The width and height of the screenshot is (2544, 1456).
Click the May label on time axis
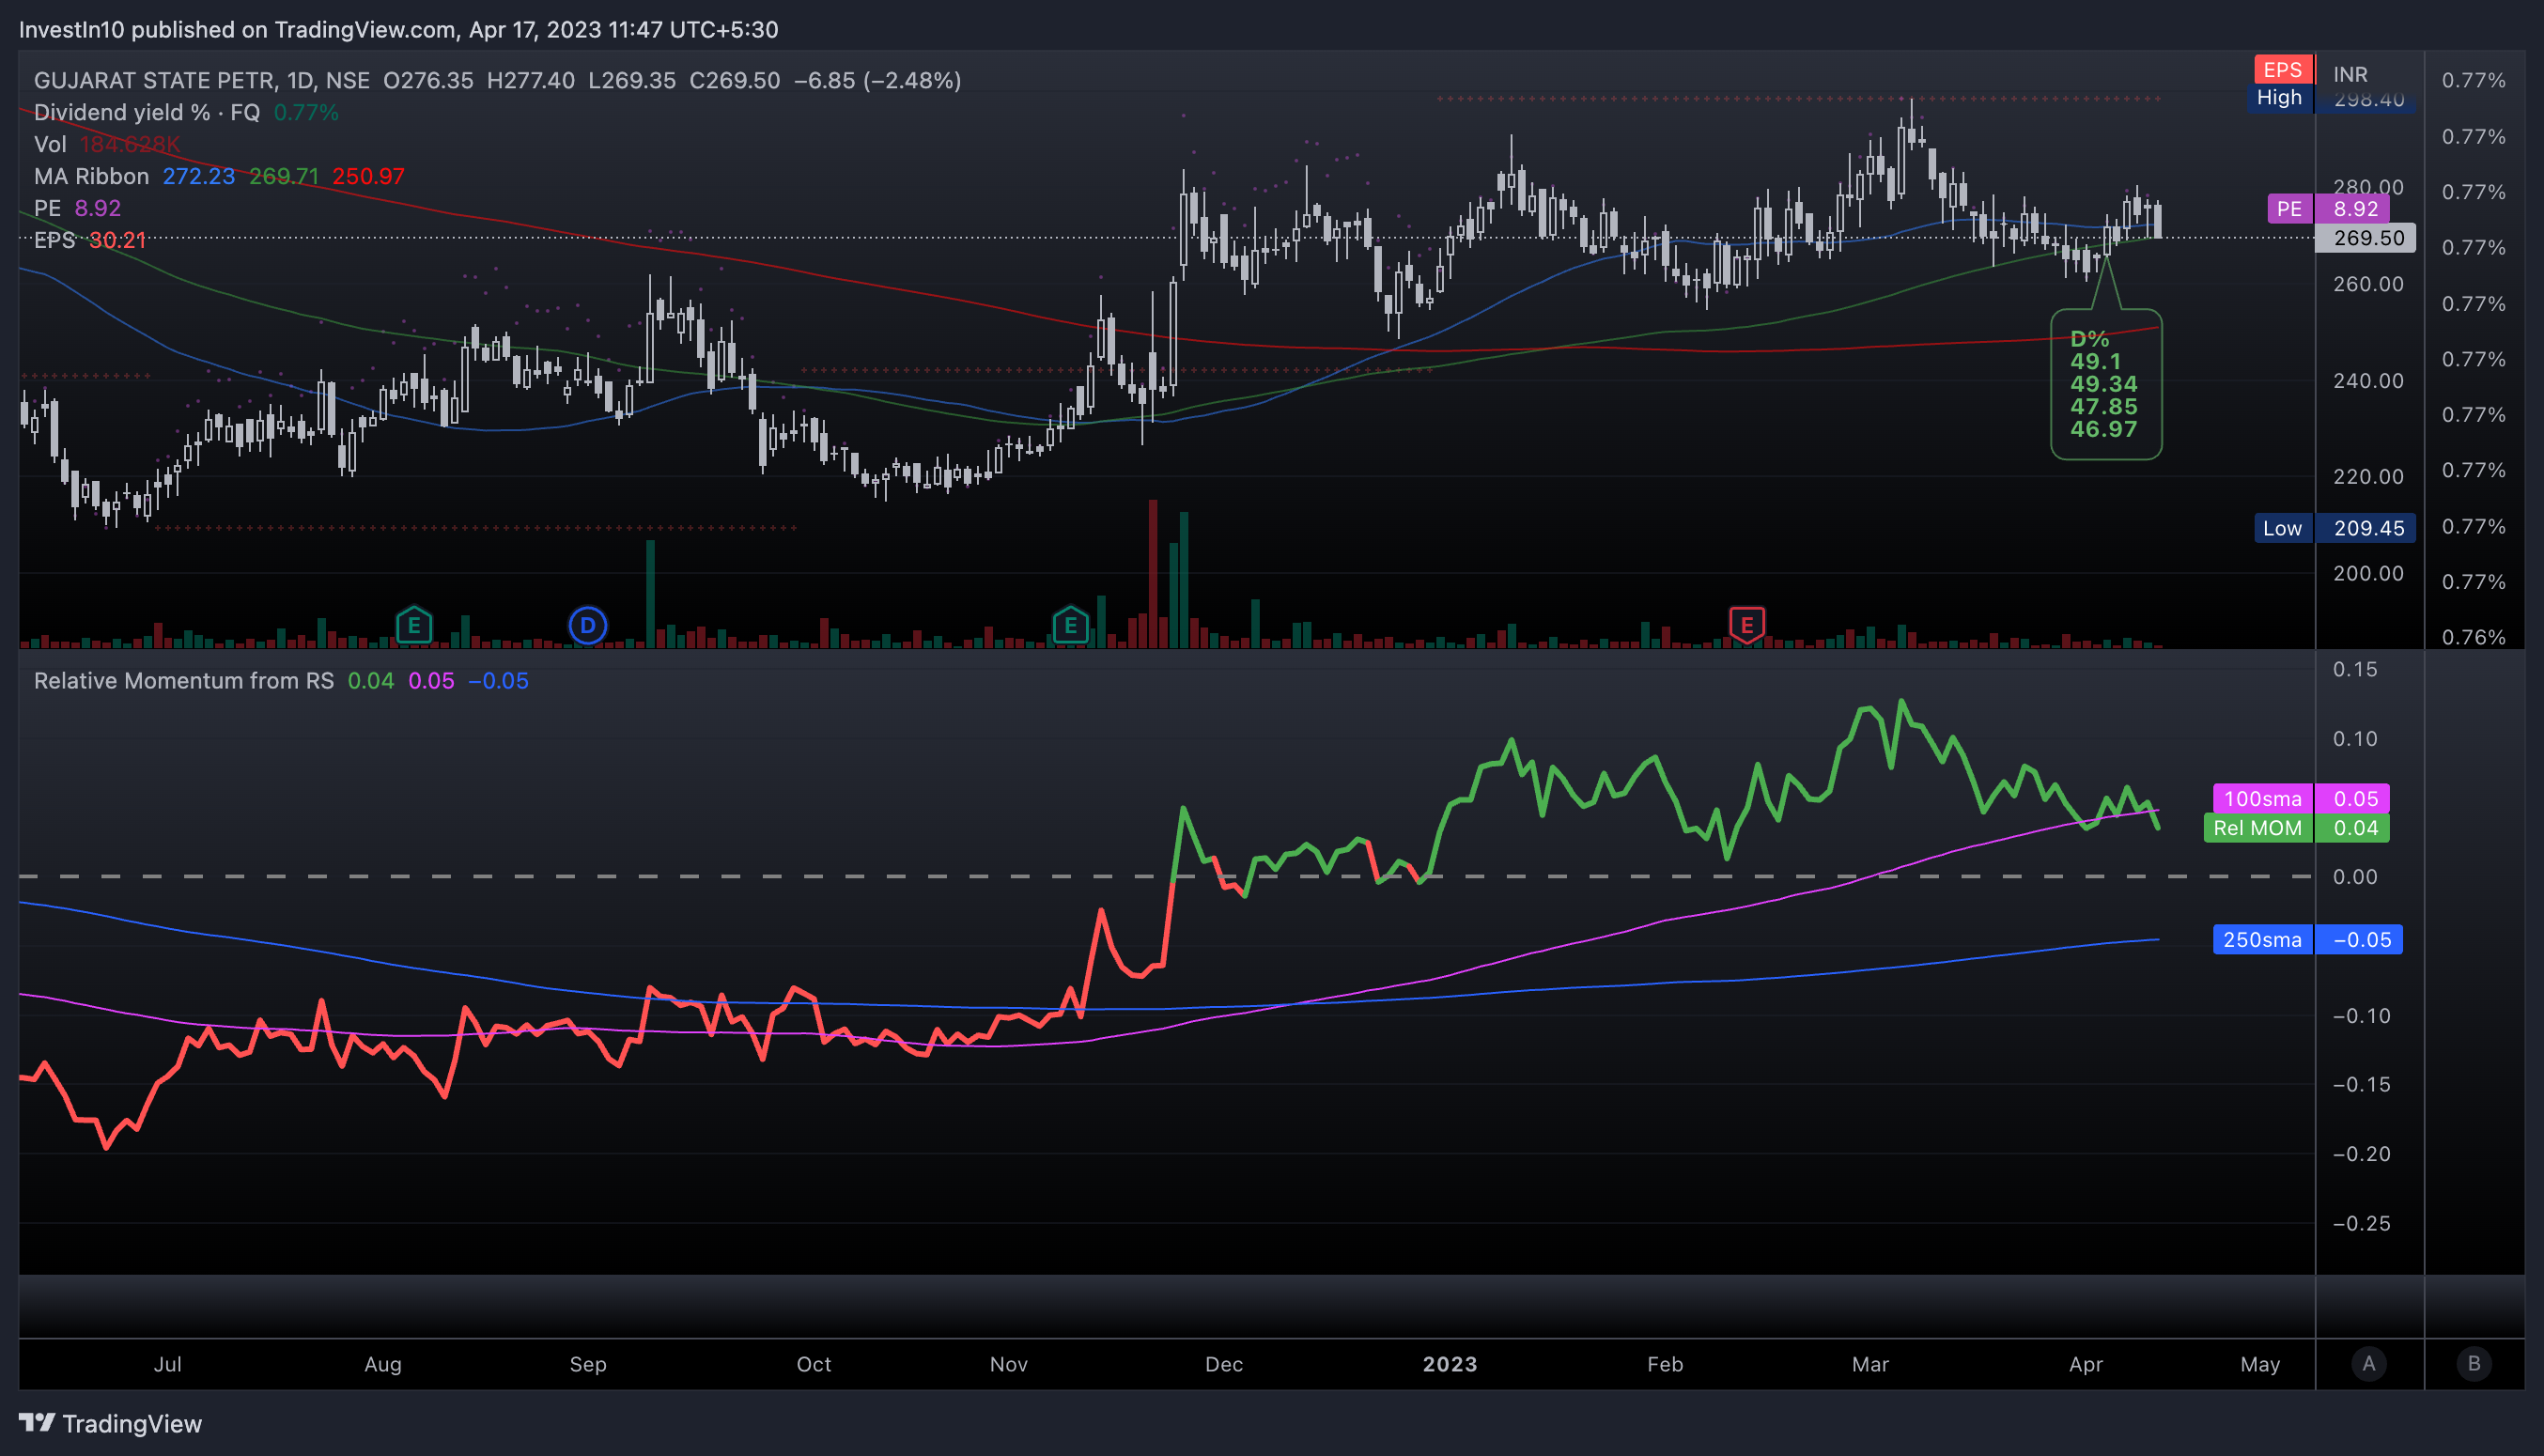(2260, 1364)
